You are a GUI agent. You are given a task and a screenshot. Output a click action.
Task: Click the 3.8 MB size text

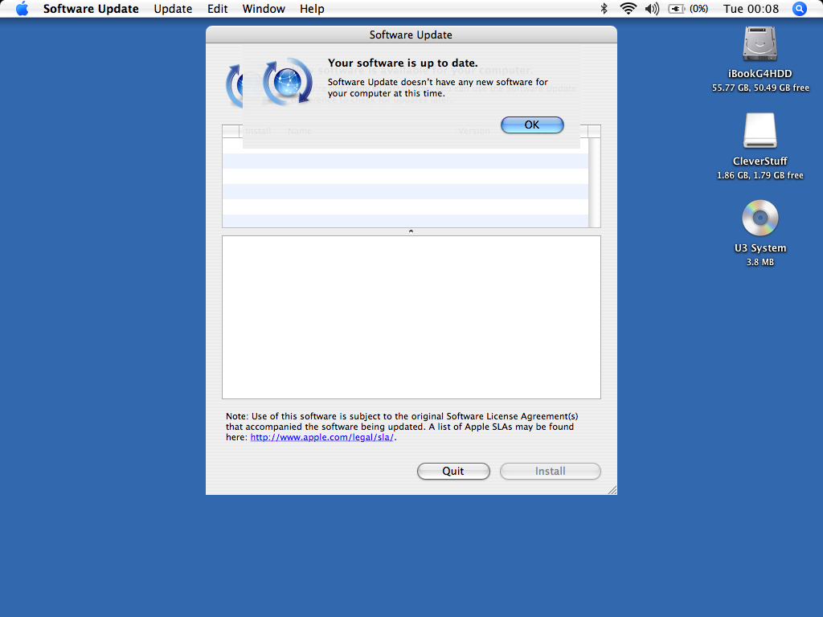(760, 263)
